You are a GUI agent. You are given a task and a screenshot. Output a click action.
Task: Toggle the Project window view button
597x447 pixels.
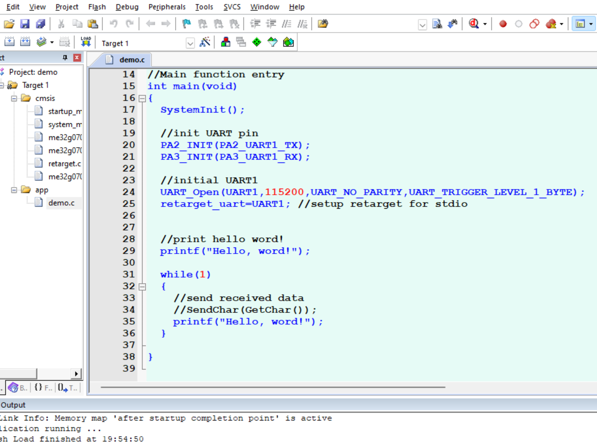580,24
